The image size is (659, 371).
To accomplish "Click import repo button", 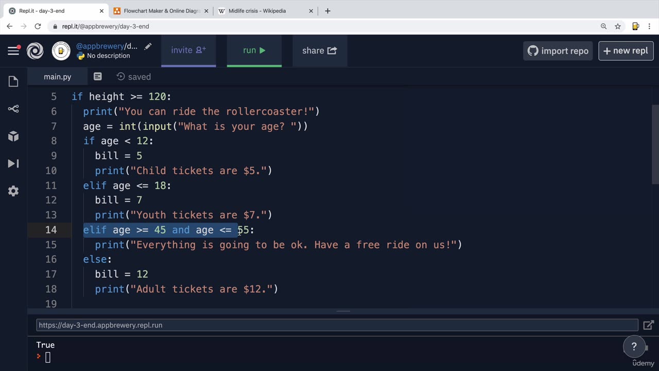I will pos(558,50).
